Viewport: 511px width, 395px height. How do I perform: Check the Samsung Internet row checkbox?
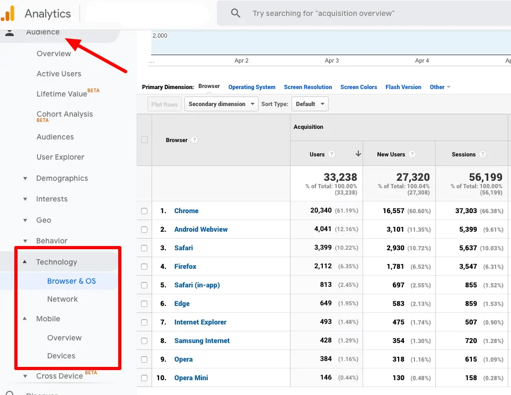pyautogui.click(x=144, y=341)
